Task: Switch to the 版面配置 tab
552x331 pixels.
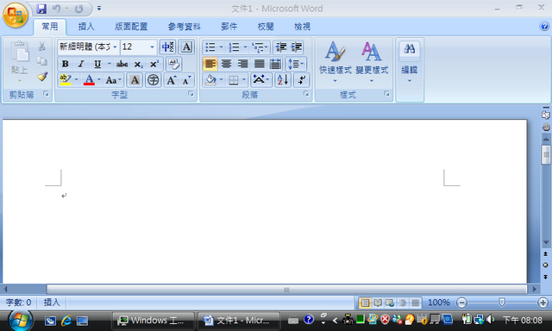Action: click(x=131, y=27)
